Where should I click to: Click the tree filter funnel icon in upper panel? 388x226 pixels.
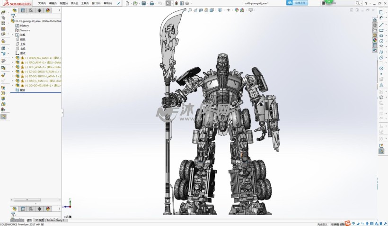pyautogui.click(x=13, y=16)
